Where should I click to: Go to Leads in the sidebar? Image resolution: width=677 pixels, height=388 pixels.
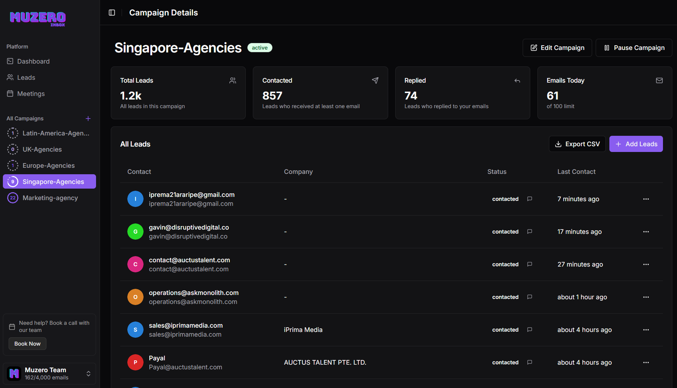(x=26, y=78)
